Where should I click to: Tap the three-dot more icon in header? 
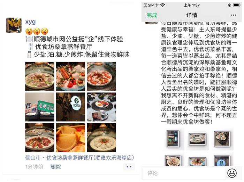(233, 15)
